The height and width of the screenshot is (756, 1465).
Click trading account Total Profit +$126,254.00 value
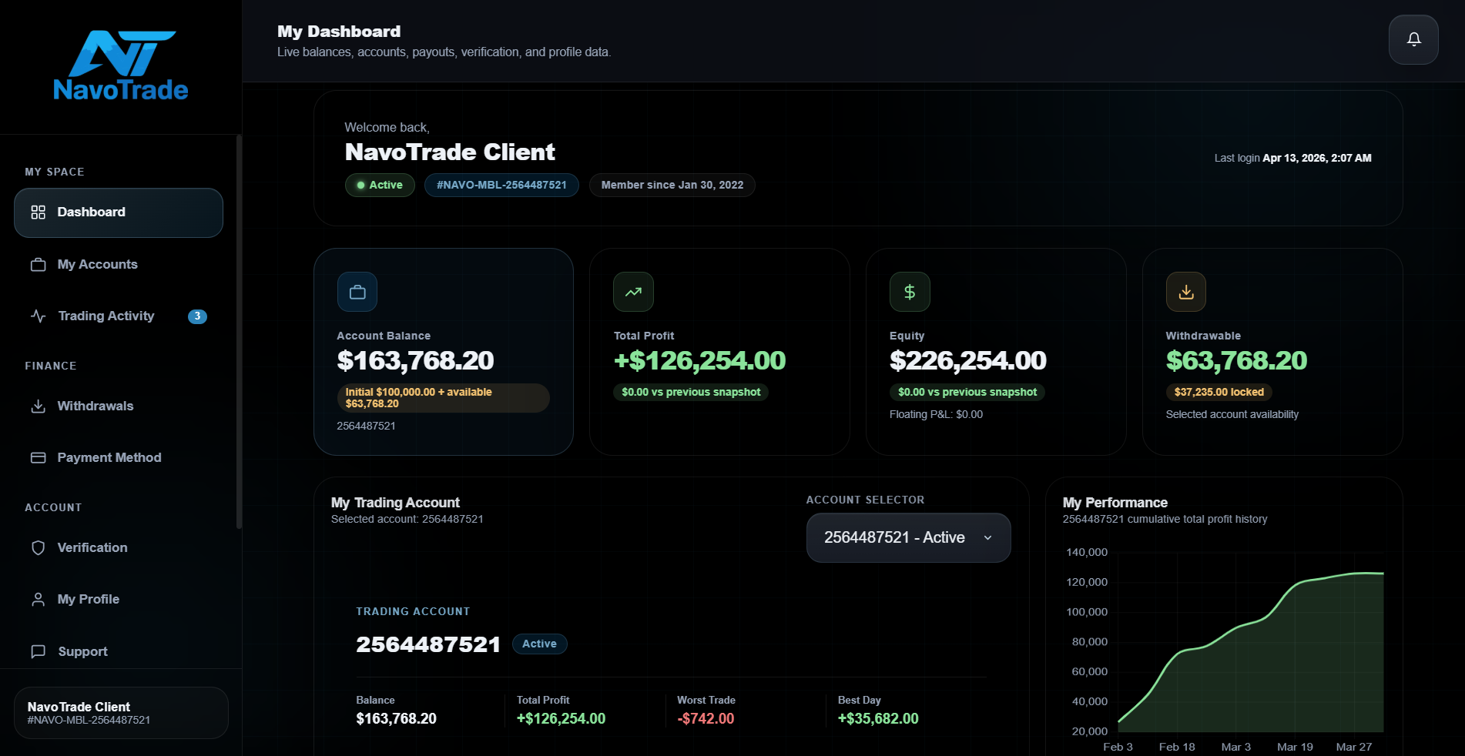pos(561,719)
